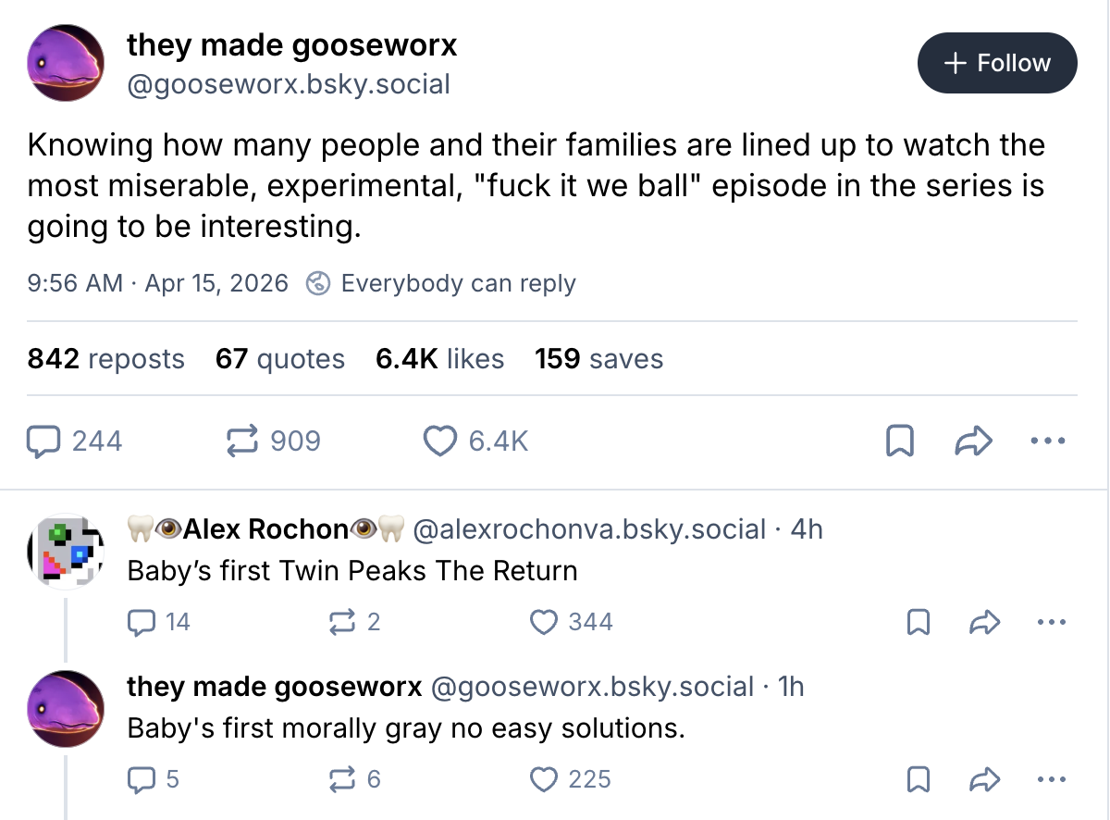View the 67 quotes list
The height and width of the screenshot is (820, 1110).
280,359
